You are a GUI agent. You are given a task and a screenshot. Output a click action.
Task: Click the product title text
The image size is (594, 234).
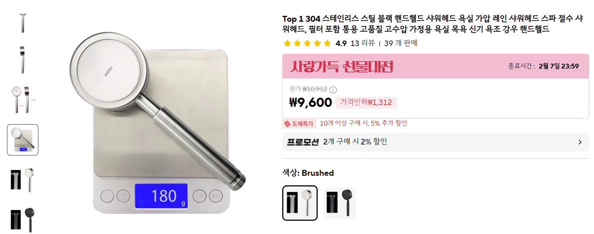coord(432,24)
